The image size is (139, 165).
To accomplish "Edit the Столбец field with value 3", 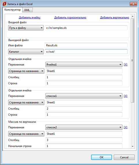I will pos(84,140).
